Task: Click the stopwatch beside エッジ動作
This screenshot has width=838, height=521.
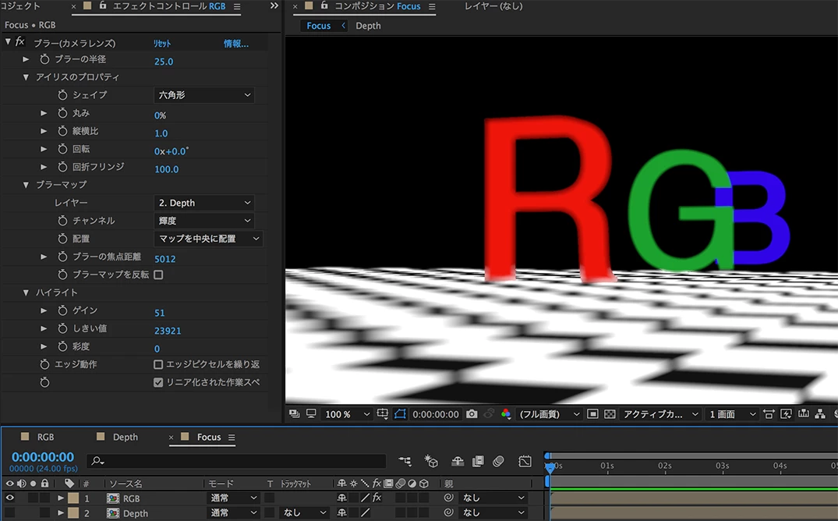Action: [x=45, y=364]
